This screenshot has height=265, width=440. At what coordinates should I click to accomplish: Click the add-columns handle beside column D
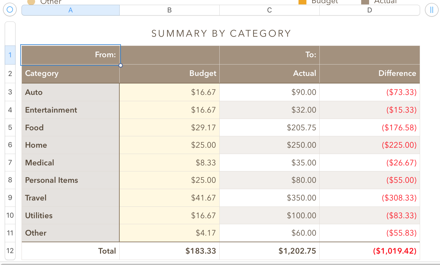[x=431, y=10]
